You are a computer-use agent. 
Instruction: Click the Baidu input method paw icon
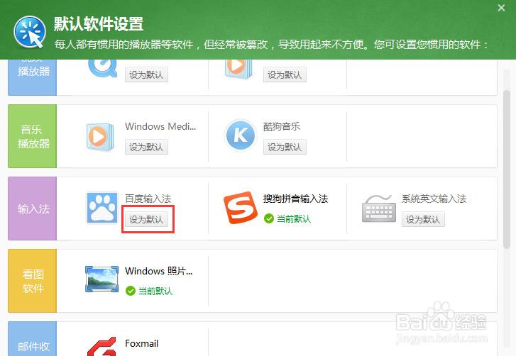[102, 208]
